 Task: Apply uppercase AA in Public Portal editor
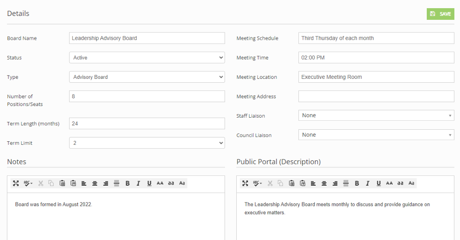(389, 183)
